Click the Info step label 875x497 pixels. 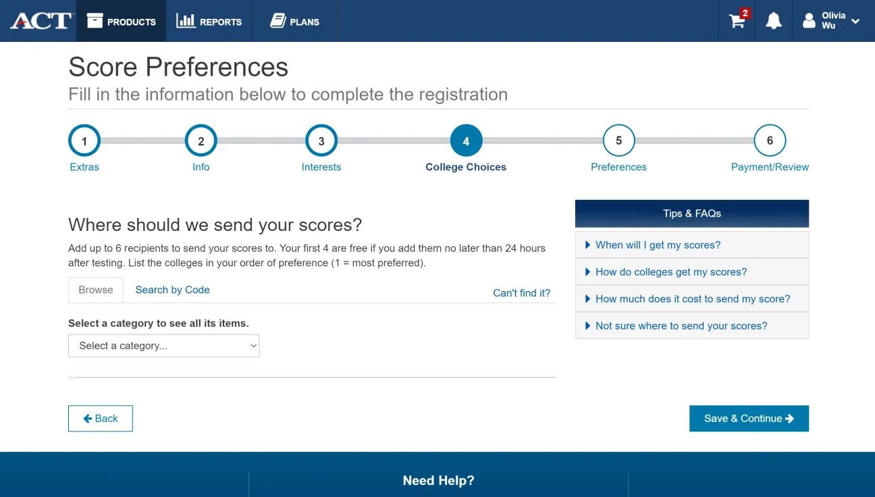pos(201,167)
